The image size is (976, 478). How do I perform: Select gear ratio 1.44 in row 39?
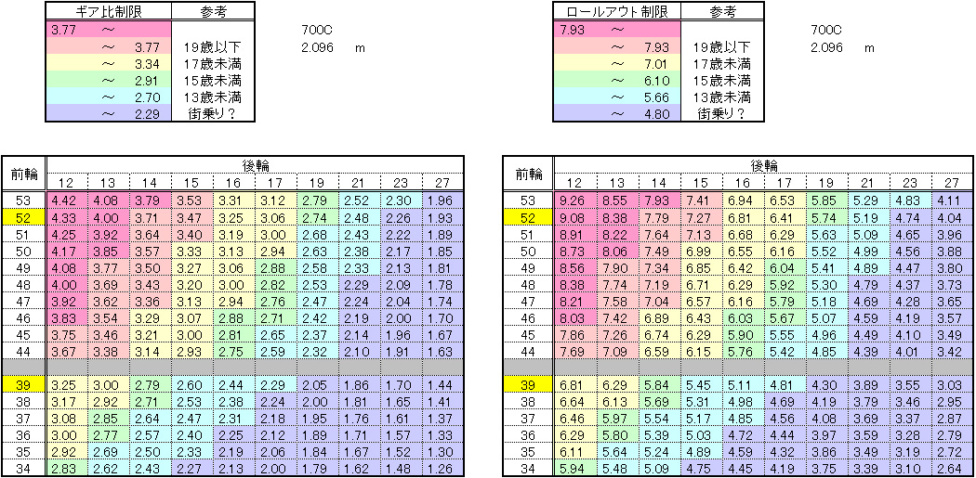pos(442,385)
